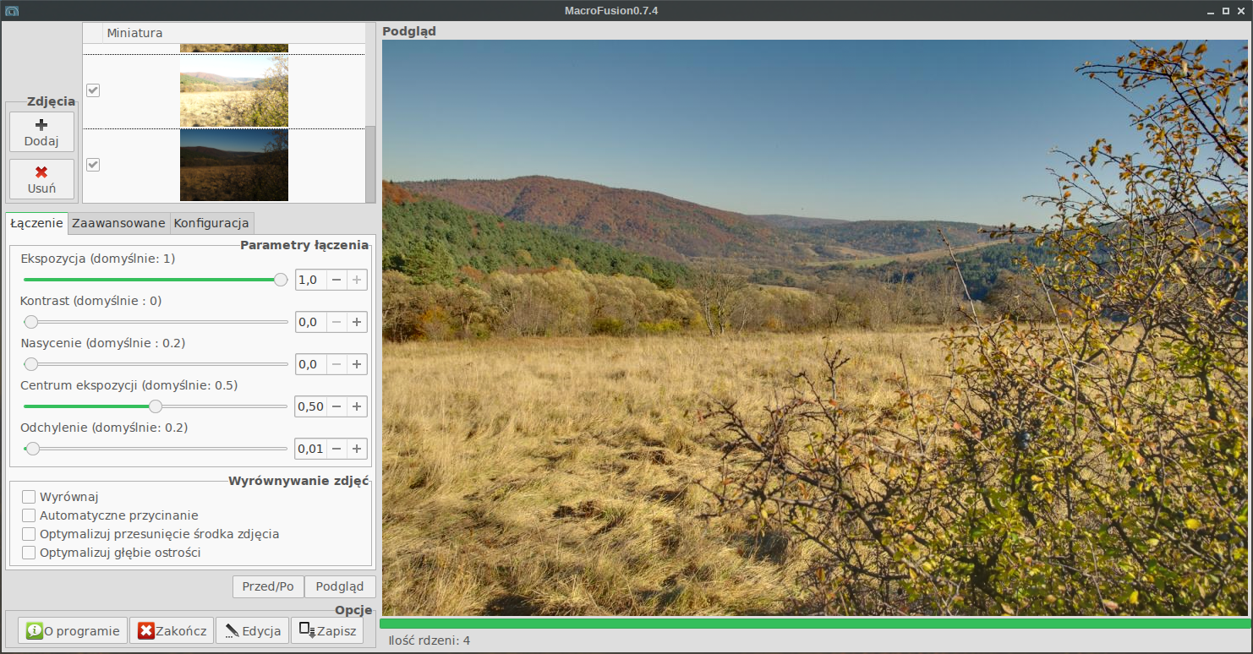Uncheck the bright meadow thumbnail checkbox
This screenshot has height=654, width=1253.
coord(93,90)
